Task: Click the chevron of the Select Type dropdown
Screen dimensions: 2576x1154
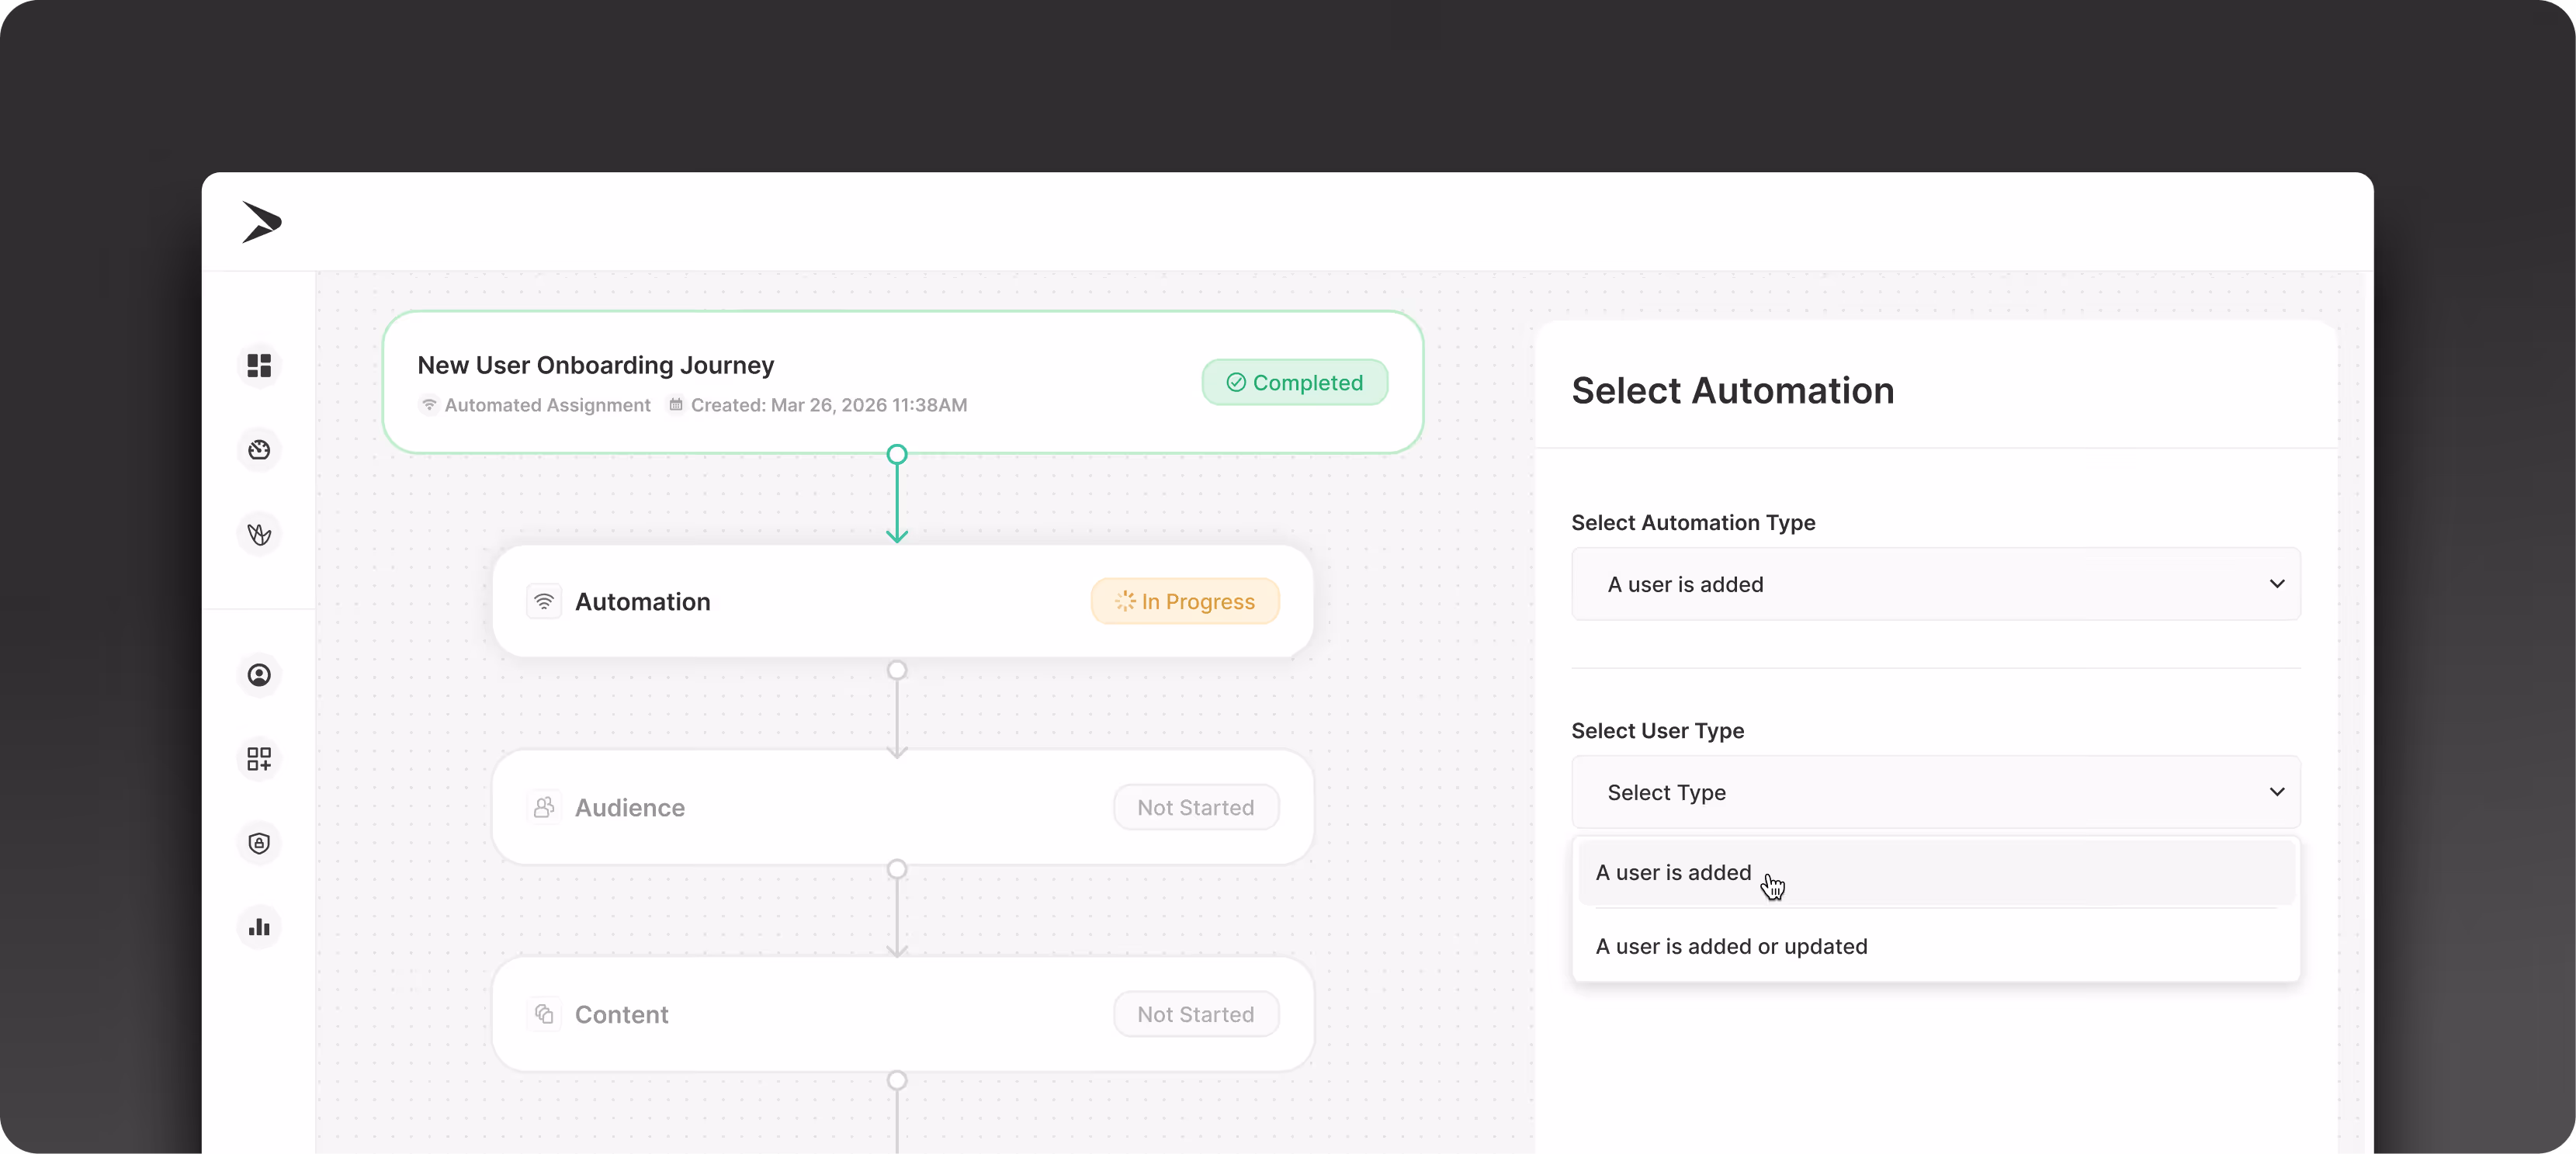Action: (x=2277, y=792)
